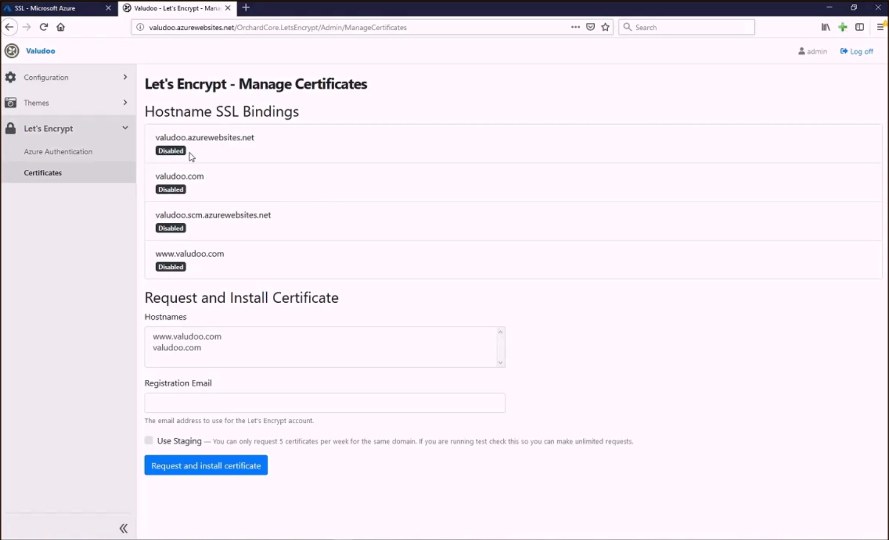This screenshot has height=540, width=889.
Task: Click the www.valudoo.com binding hostname text
Action: (x=190, y=253)
